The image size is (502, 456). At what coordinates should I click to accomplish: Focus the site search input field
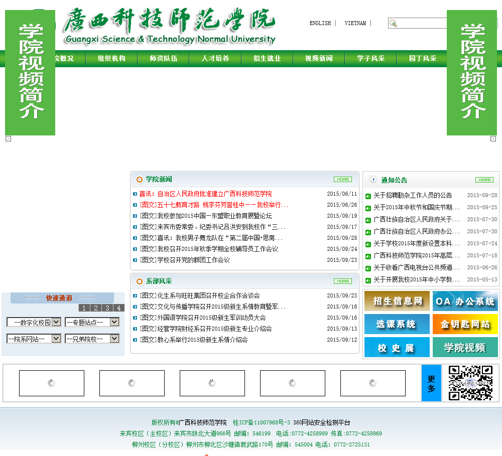(422, 24)
